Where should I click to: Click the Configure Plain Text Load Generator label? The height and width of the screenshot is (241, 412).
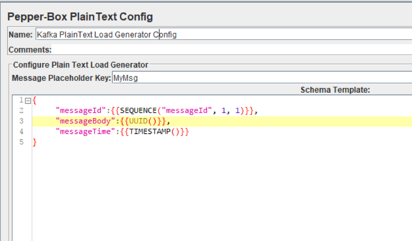pos(81,65)
